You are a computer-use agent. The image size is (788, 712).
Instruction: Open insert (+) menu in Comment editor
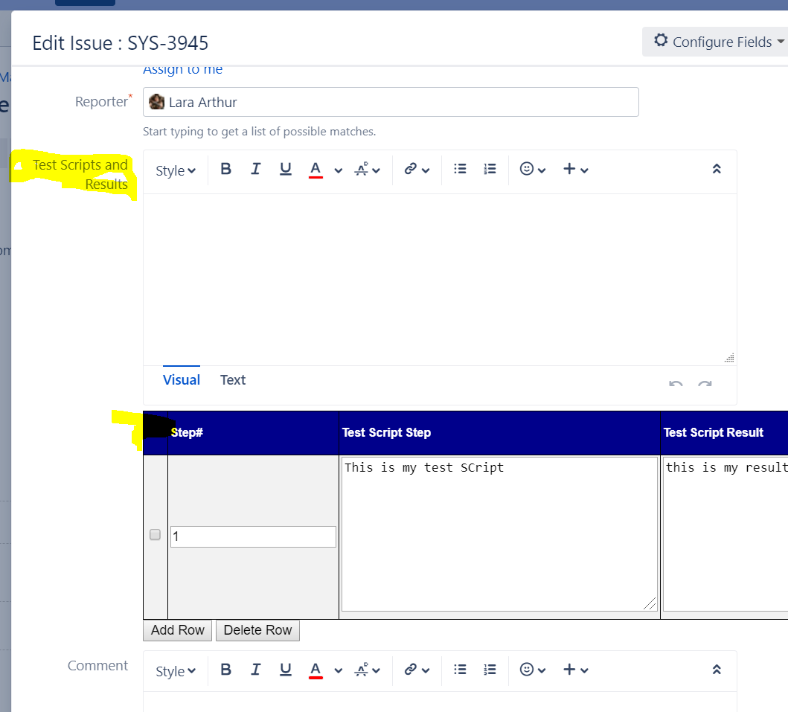[x=575, y=670]
